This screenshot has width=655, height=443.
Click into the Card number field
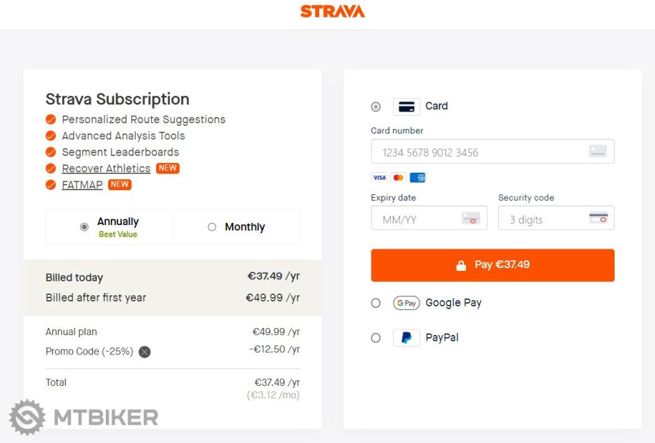point(493,151)
